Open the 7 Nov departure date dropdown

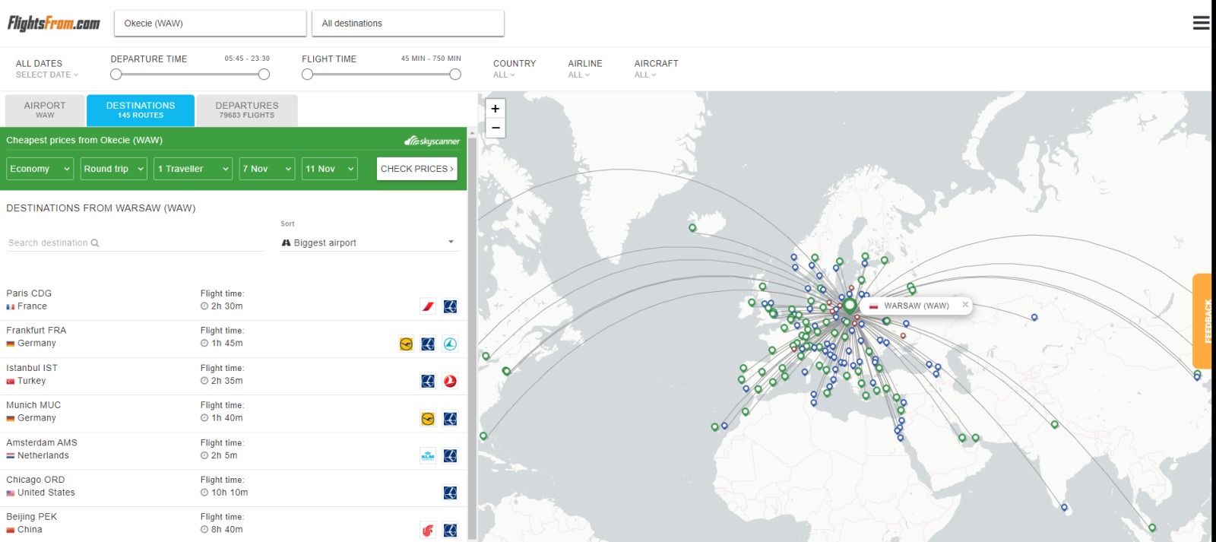[267, 169]
